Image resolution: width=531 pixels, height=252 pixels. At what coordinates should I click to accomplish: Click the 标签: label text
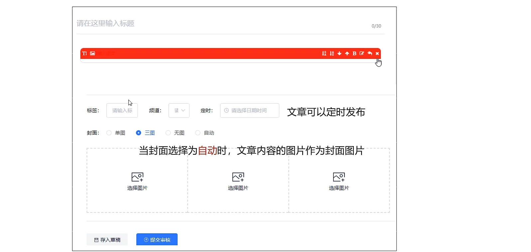[93, 111]
